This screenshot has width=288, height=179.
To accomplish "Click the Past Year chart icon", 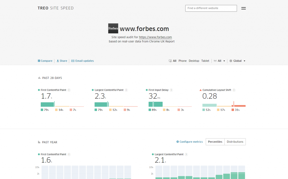I will tap(39, 142).
